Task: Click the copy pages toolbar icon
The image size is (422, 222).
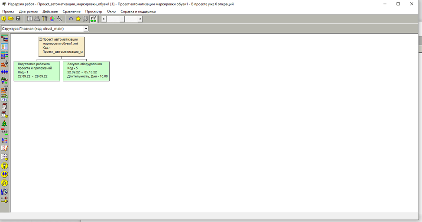Action: tap(86, 19)
